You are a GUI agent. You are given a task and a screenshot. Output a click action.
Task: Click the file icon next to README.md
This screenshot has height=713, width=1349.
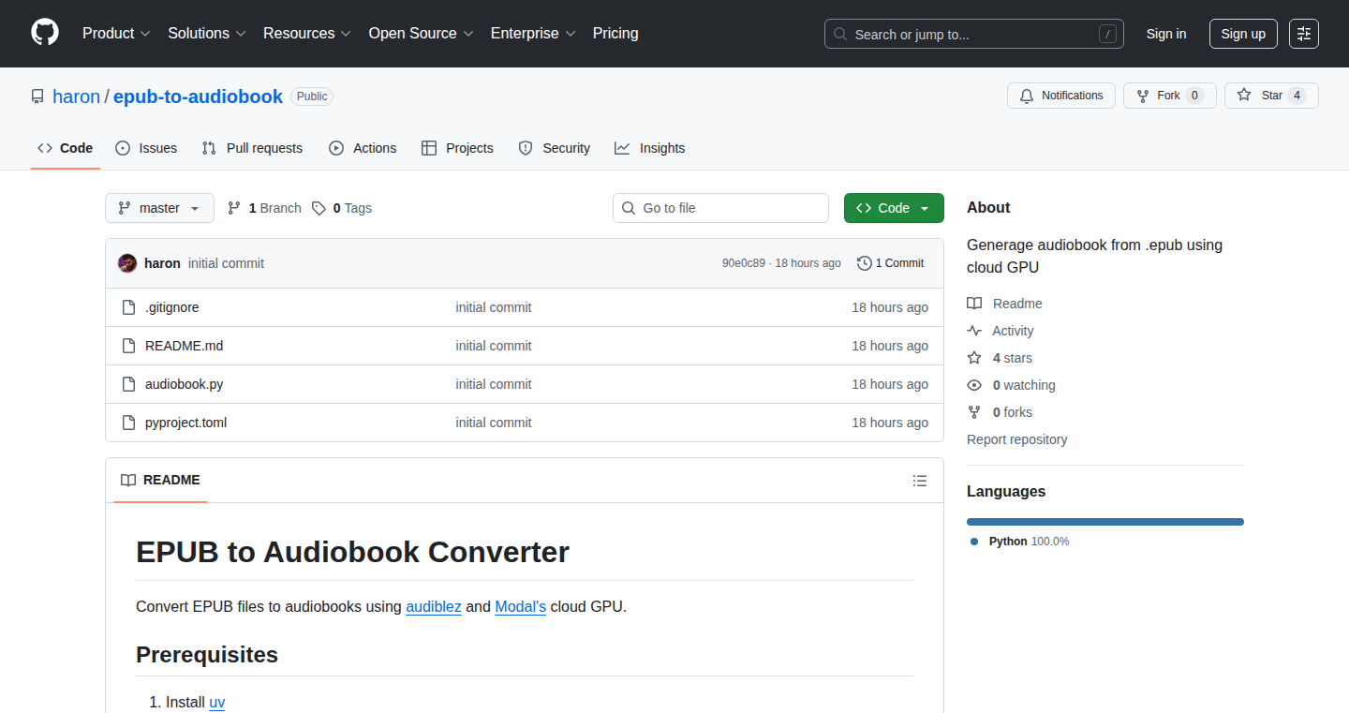click(x=129, y=346)
